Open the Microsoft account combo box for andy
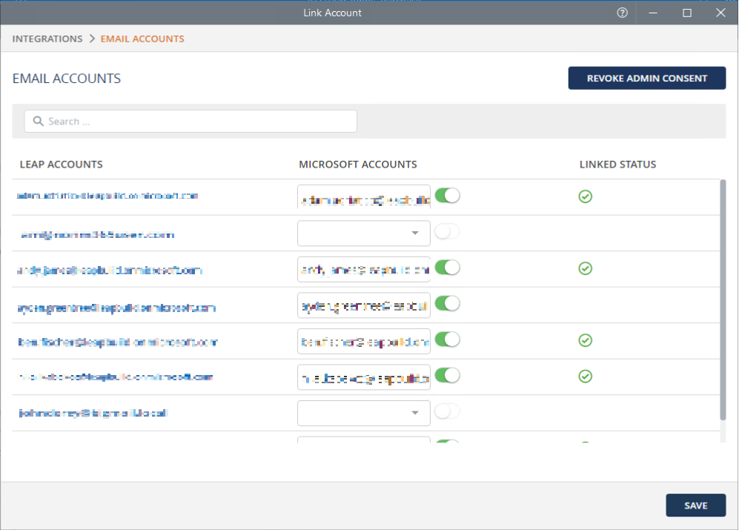739x530 pixels. coord(363,269)
